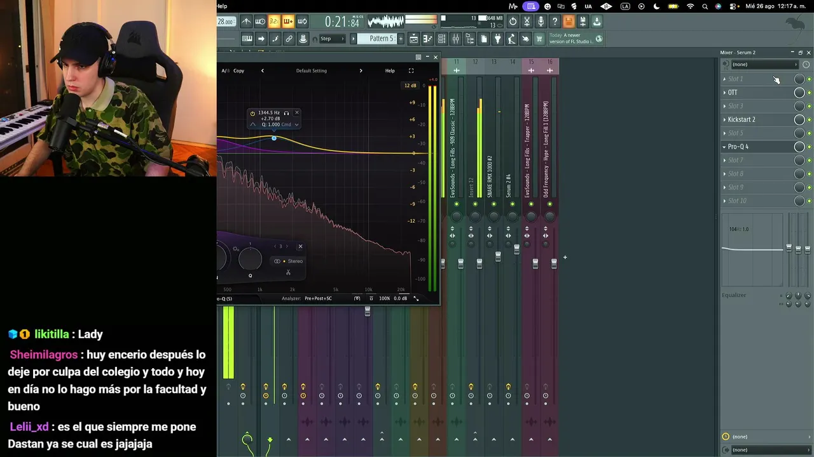Click the scissors split icon under Stereo
This screenshot has width=814, height=457.
pos(288,272)
